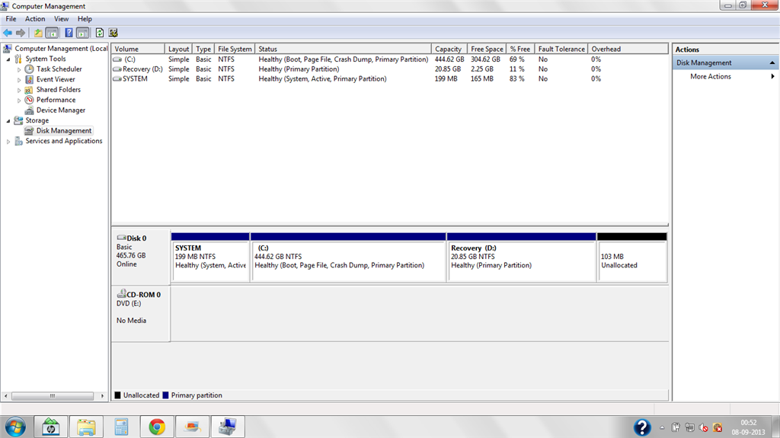Sort by Fault Tolerance column header

[x=561, y=49]
